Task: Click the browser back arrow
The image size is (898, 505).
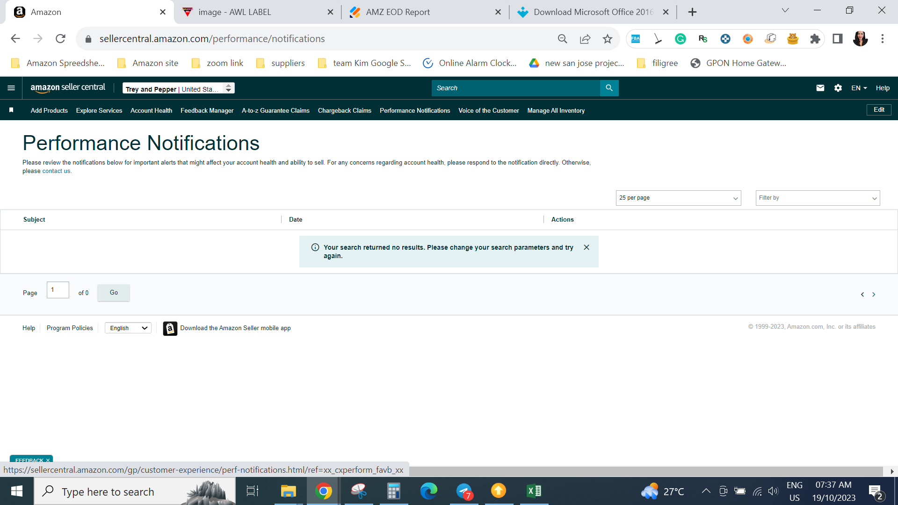Action: tap(15, 39)
